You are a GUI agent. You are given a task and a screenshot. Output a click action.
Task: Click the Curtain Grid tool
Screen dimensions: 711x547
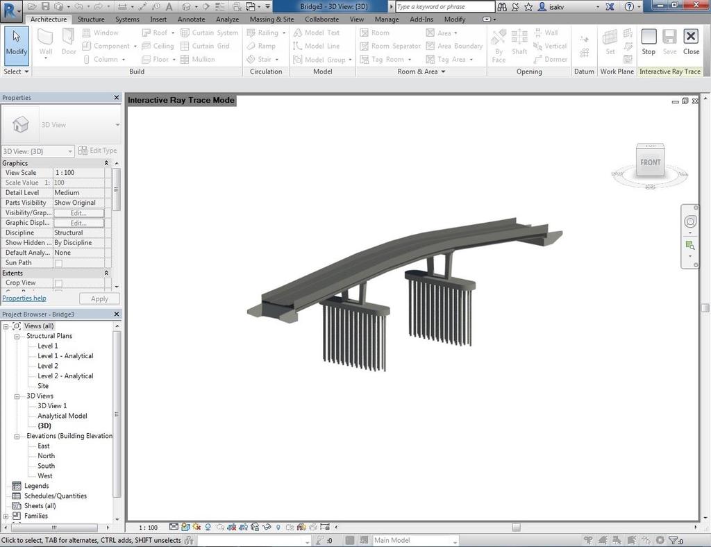pos(205,46)
